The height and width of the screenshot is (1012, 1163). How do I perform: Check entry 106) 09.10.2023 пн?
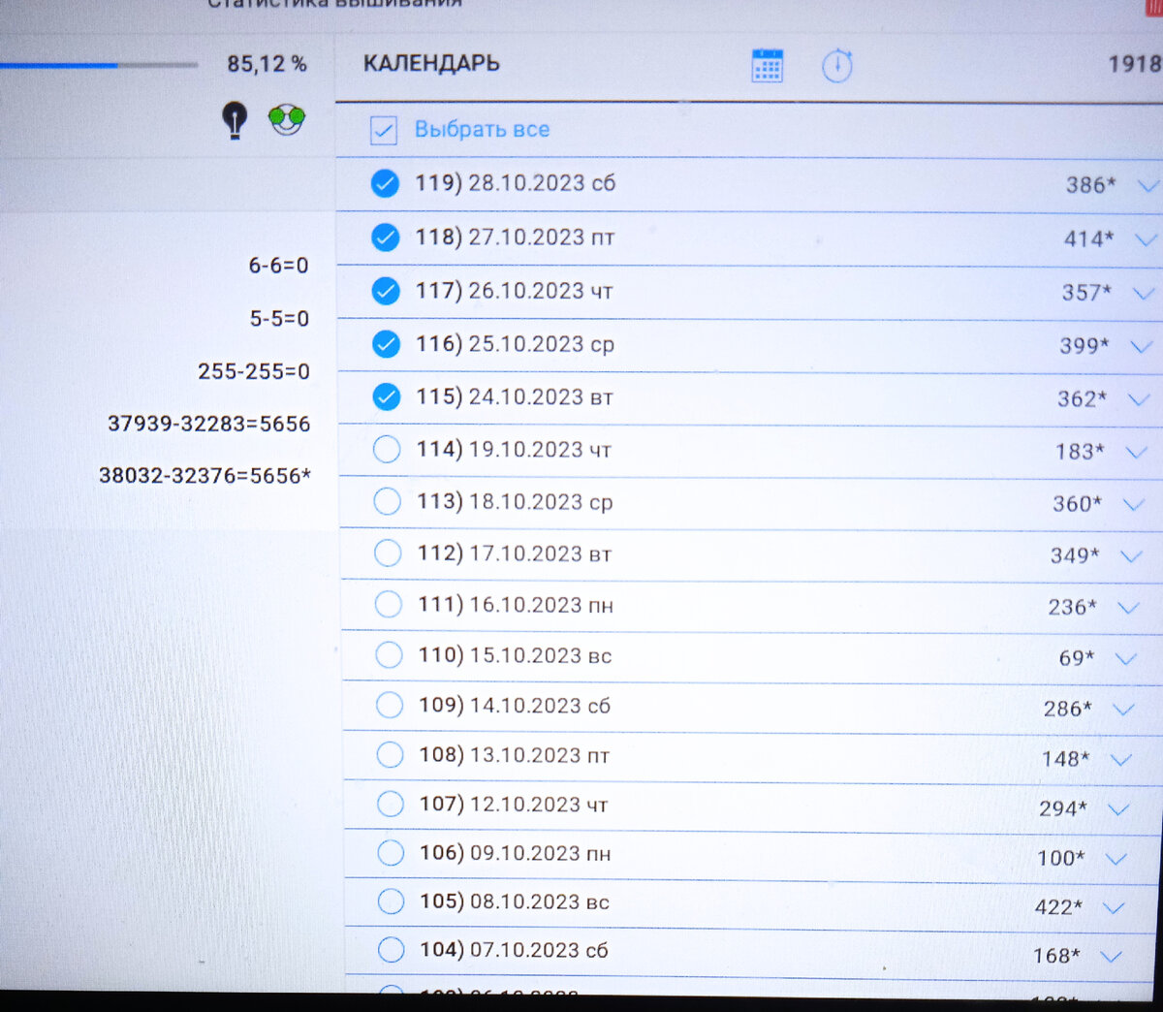click(x=391, y=853)
